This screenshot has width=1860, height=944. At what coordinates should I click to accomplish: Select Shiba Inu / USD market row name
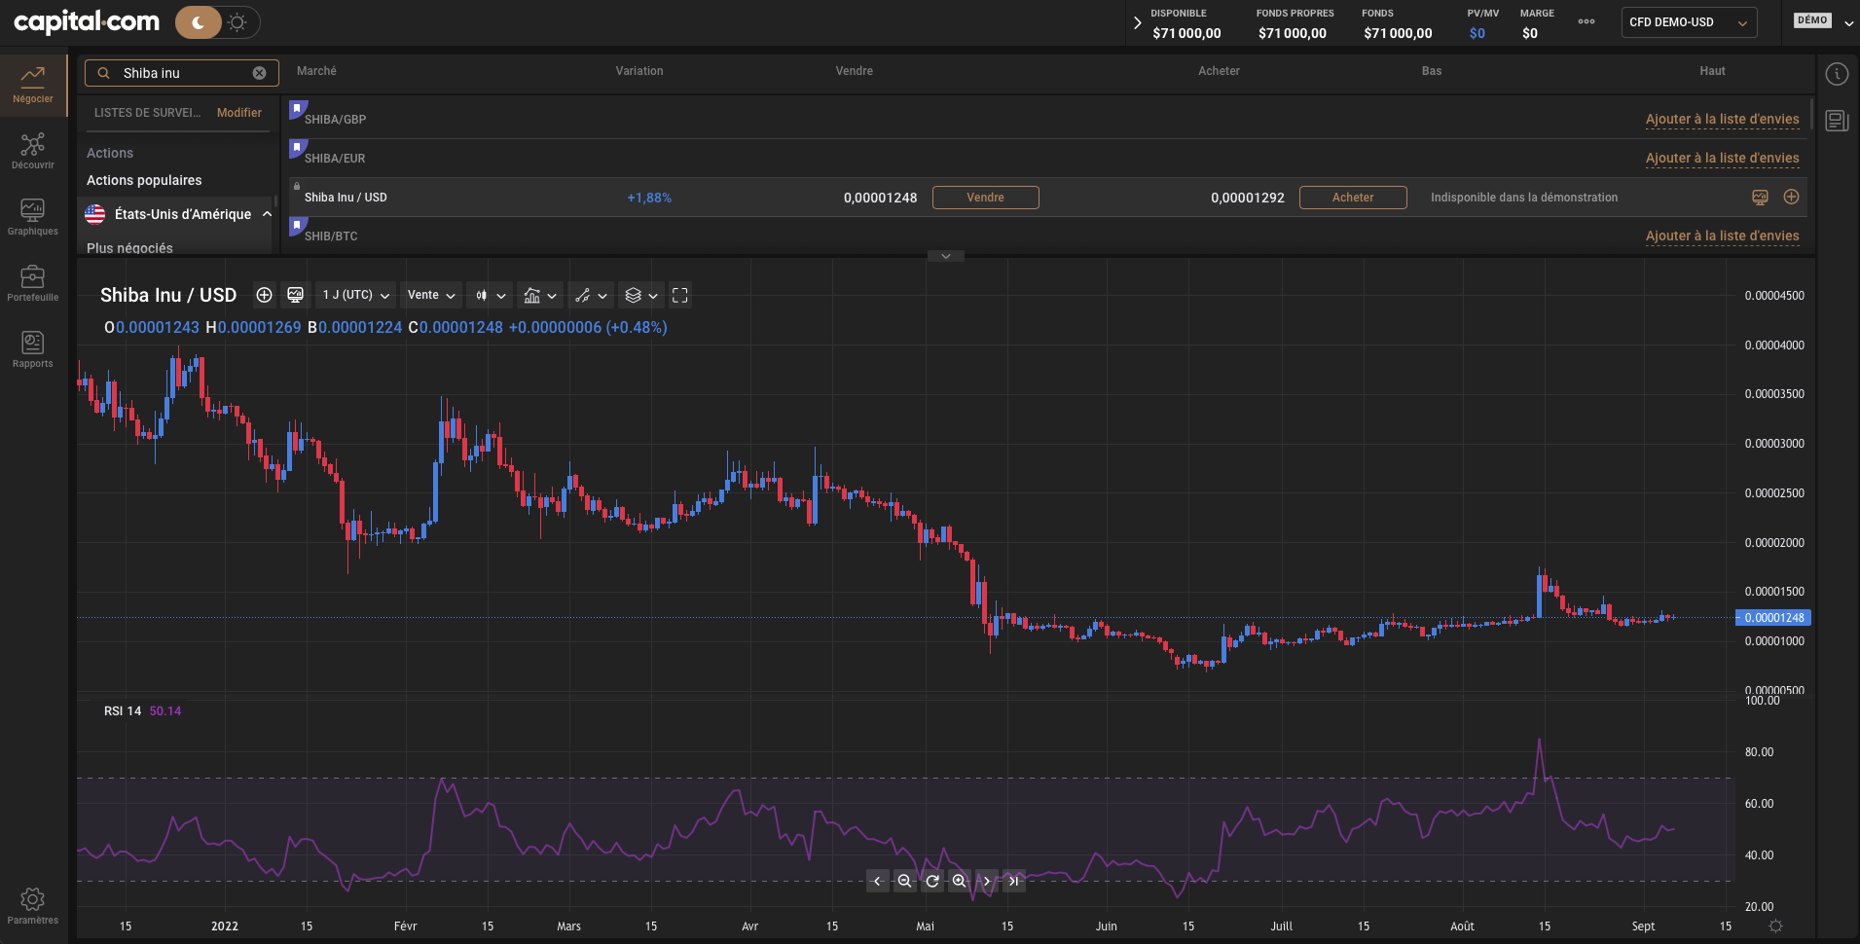(346, 198)
